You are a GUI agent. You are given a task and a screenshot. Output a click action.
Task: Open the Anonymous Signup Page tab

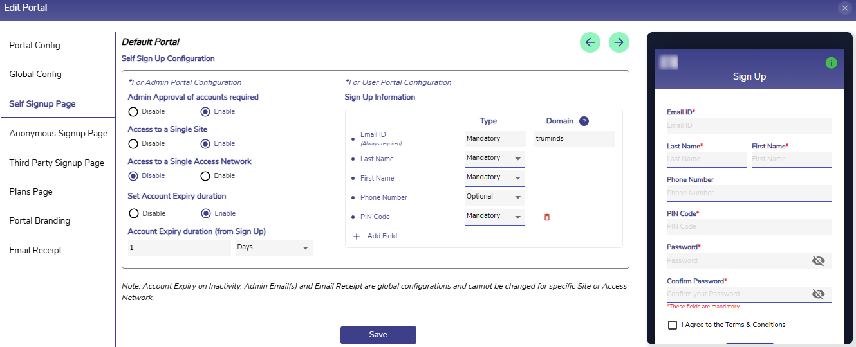coord(58,134)
